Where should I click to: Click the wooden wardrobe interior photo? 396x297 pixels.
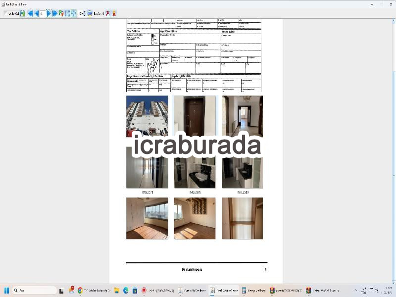(x=242, y=218)
